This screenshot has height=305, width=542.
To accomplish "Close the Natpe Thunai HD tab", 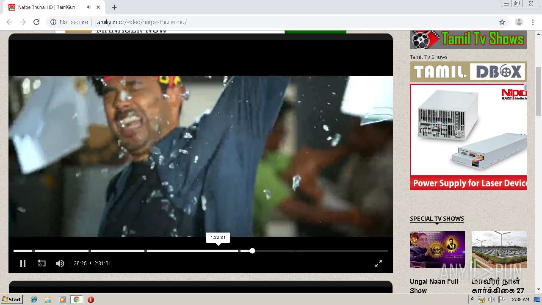I will click(99, 7).
